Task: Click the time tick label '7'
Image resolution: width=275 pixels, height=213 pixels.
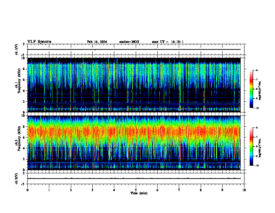Action: (179, 190)
